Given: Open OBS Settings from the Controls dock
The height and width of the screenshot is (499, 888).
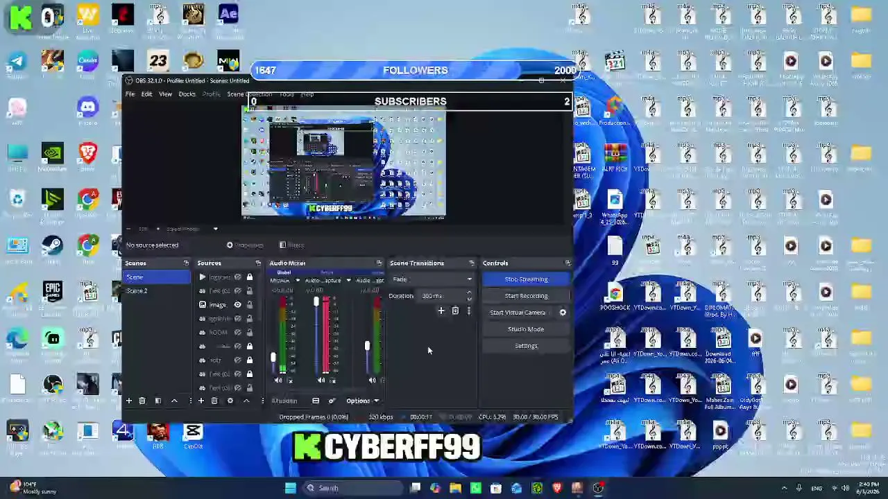Looking at the screenshot, I should [x=527, y=346].
